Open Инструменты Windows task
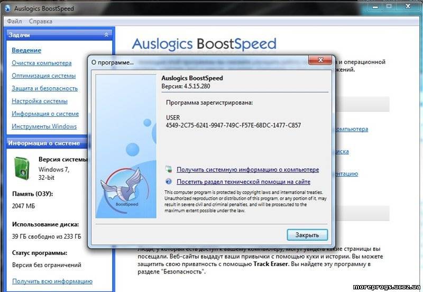Screen dimensions: 423x292 pyautogui.click(x=44, y=126)
